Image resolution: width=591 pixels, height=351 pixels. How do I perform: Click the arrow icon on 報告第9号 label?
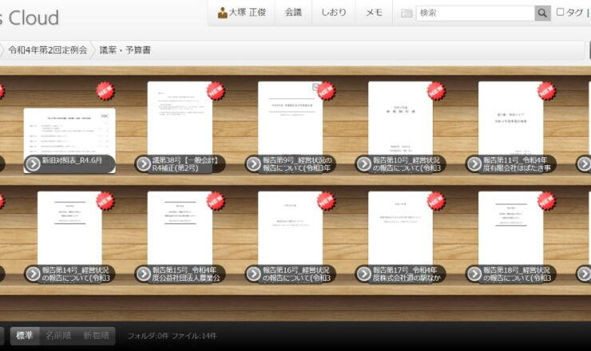click(x=253, y=164)
